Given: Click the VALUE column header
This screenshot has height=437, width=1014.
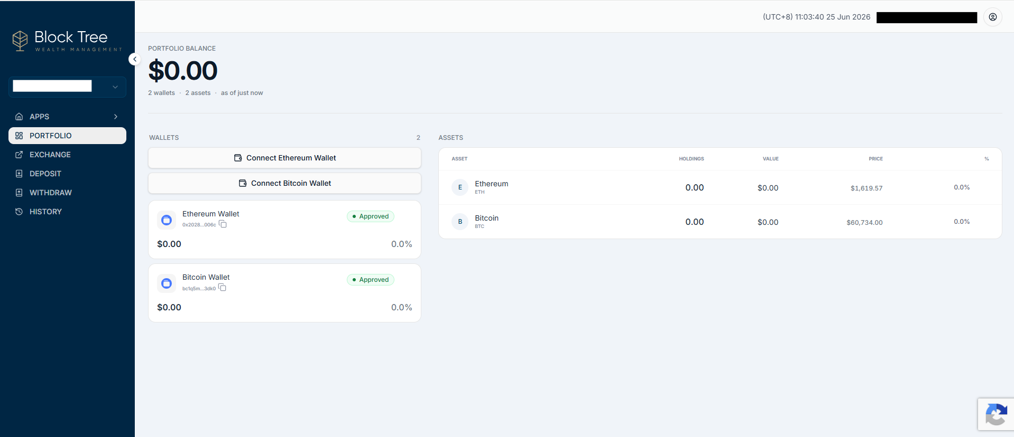Looking at the screenshot, I should 770,159.
